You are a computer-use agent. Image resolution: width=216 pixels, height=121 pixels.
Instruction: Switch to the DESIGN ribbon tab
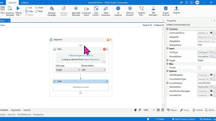(x=12, y=3)
